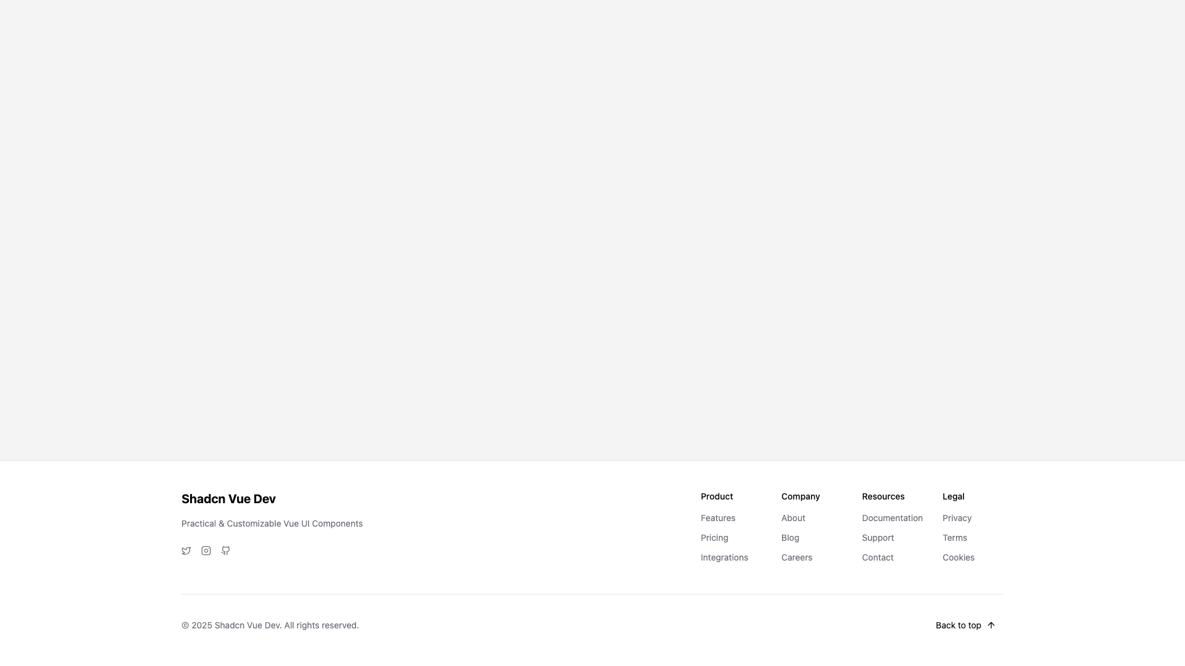Viewport: 1185px width, 666px height.
Task: Open the Instagram social icon
Action: (x=206, y=551)
